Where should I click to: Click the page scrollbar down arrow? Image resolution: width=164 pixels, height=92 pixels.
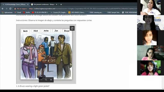[x=163, y=89]
